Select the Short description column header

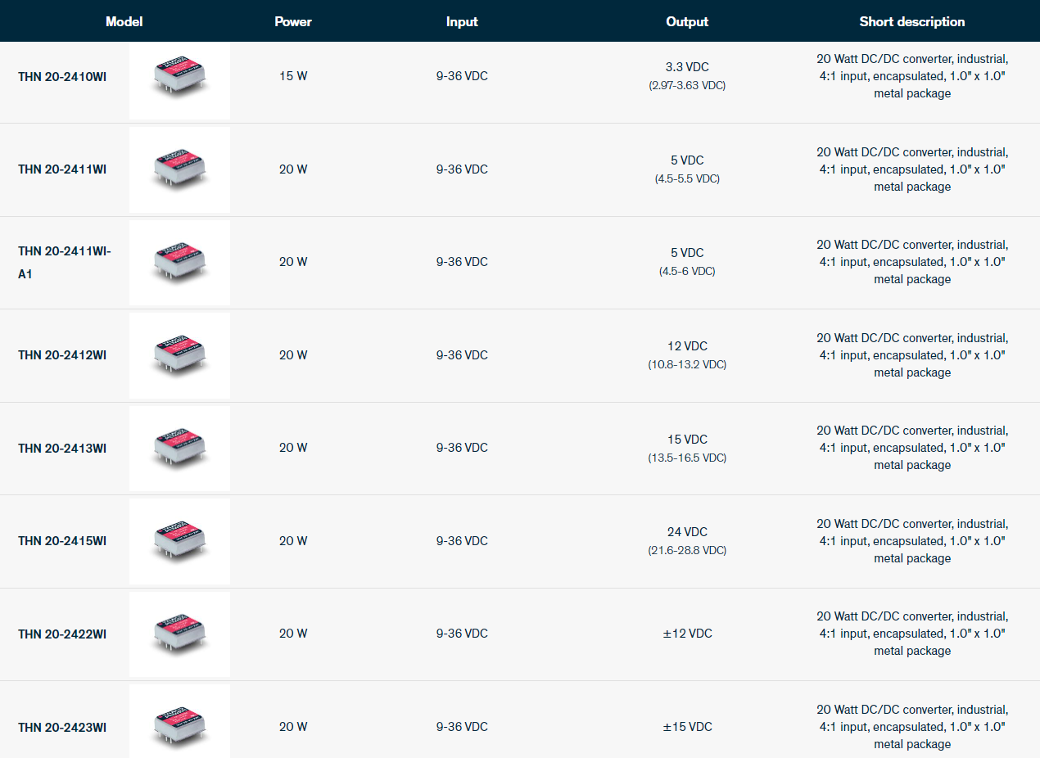[x=911, y=22]
